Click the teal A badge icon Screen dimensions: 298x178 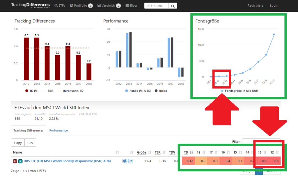pyautogui.click(x=20, y=161)
